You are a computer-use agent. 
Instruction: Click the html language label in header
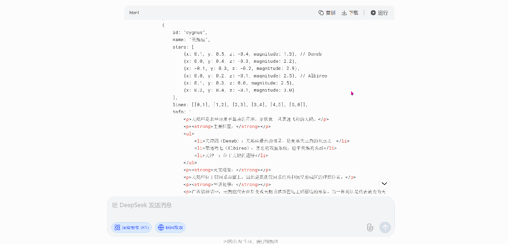(x=134, y=13)
